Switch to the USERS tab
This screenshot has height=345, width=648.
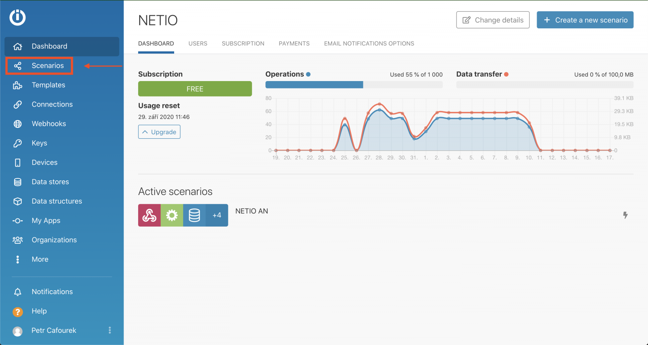[198, 43]
